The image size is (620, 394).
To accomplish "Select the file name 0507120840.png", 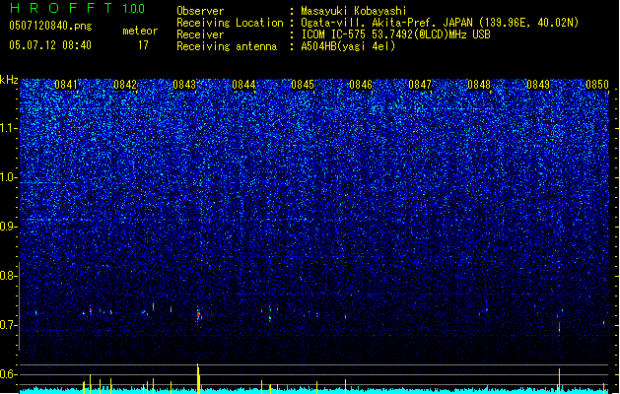I will (x=50, y=26).
